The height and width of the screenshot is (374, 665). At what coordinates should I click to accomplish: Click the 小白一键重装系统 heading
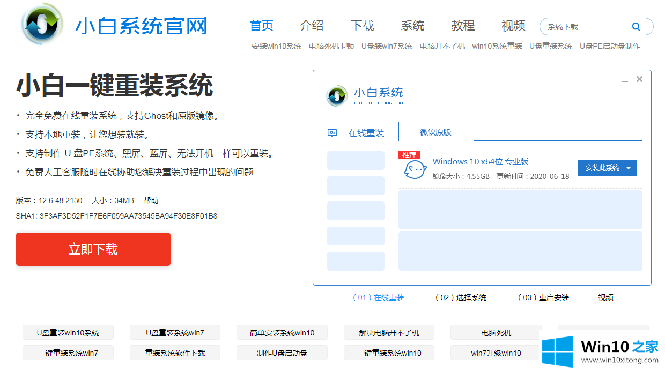tap(115, 85)
